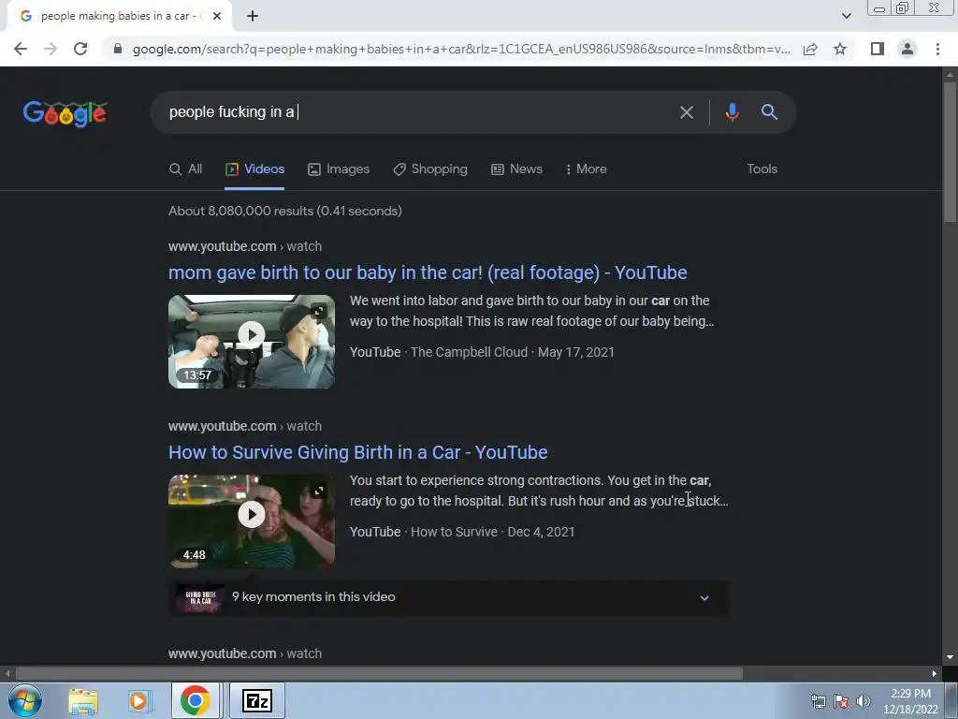958x719 pixels.
Task: Open the browser side panel icon
Action: [878, 49]
